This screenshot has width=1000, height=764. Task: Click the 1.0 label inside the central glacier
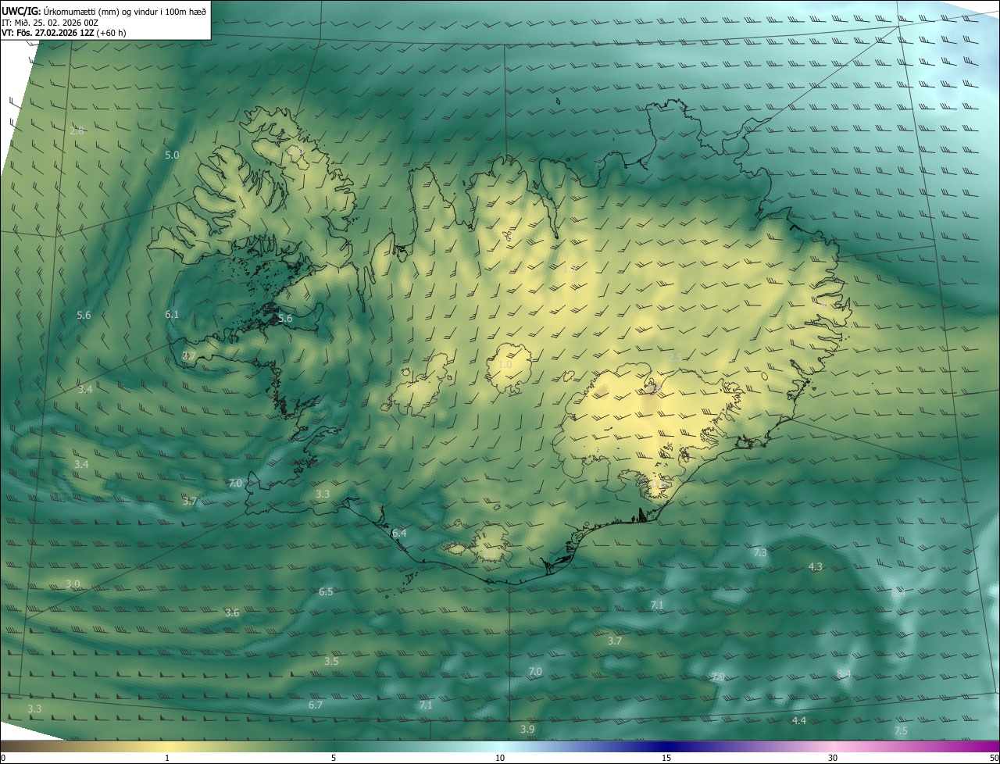pyautogui.click(x=505, y=364)
